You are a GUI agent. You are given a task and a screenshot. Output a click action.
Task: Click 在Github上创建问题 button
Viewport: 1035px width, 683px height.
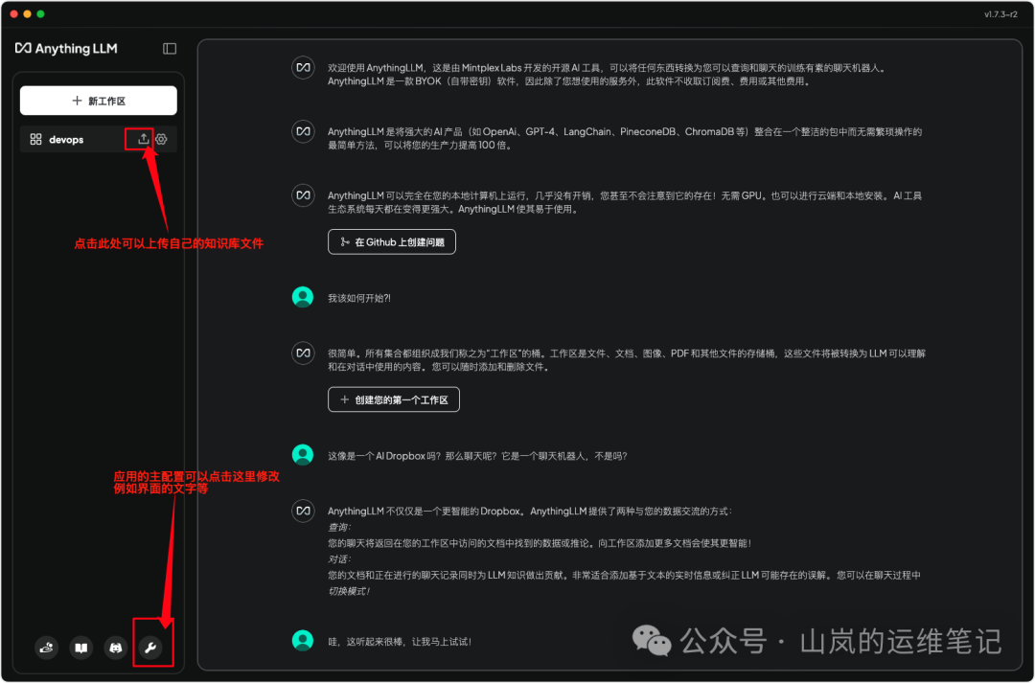[x=391, y=241]
